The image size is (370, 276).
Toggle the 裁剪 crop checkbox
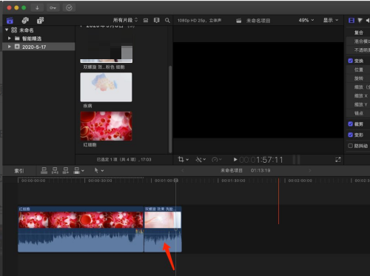click(x=350, y=124)
